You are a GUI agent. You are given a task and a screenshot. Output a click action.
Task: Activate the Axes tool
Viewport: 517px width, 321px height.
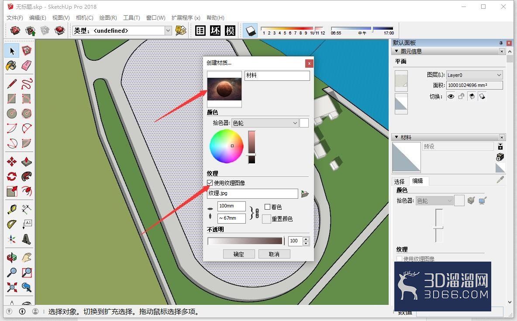point(11,239)
